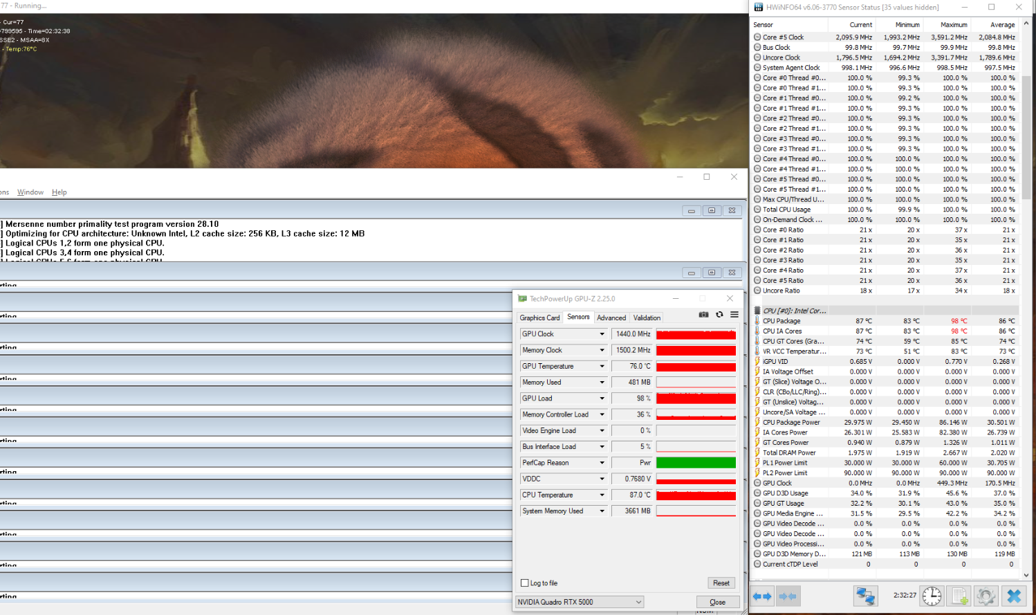Image resolution: width=1036 pixels, height=615 pixels.
Task: Click the HWiNFO scrollbar up arrow
Action: (1026, 24)
